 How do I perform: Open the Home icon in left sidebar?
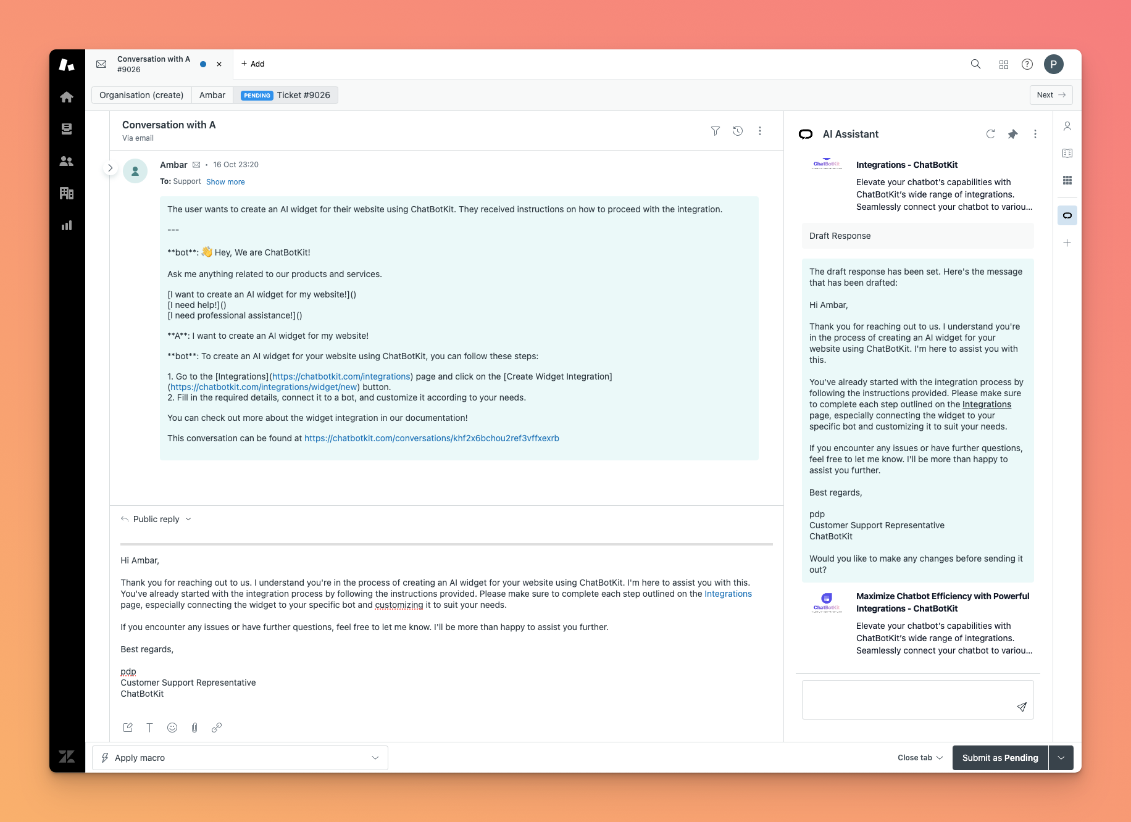(67, 98)
